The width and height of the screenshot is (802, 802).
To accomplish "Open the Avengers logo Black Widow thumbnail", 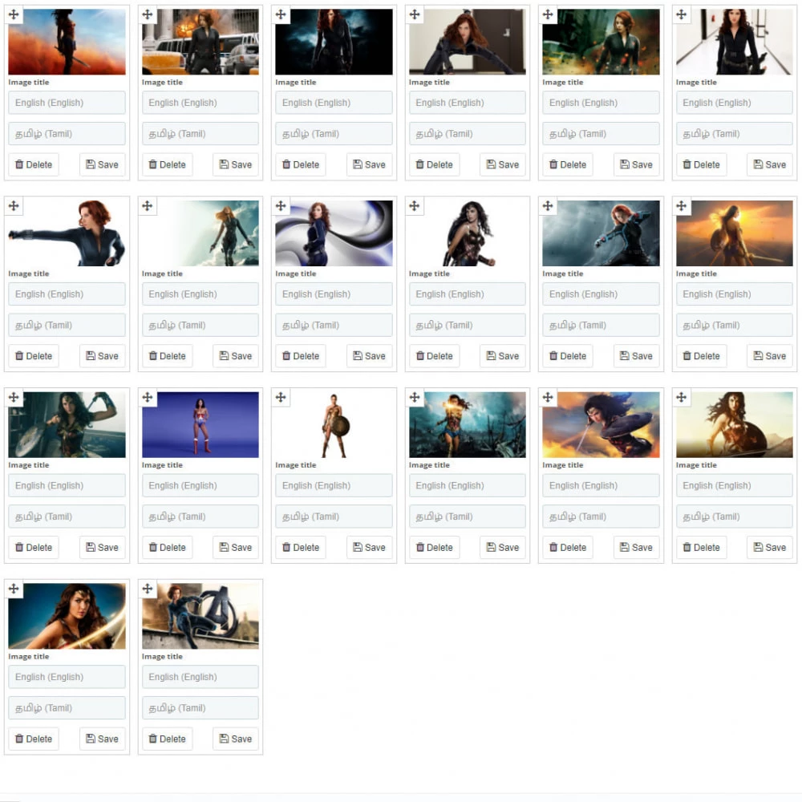I will (200, 616).
